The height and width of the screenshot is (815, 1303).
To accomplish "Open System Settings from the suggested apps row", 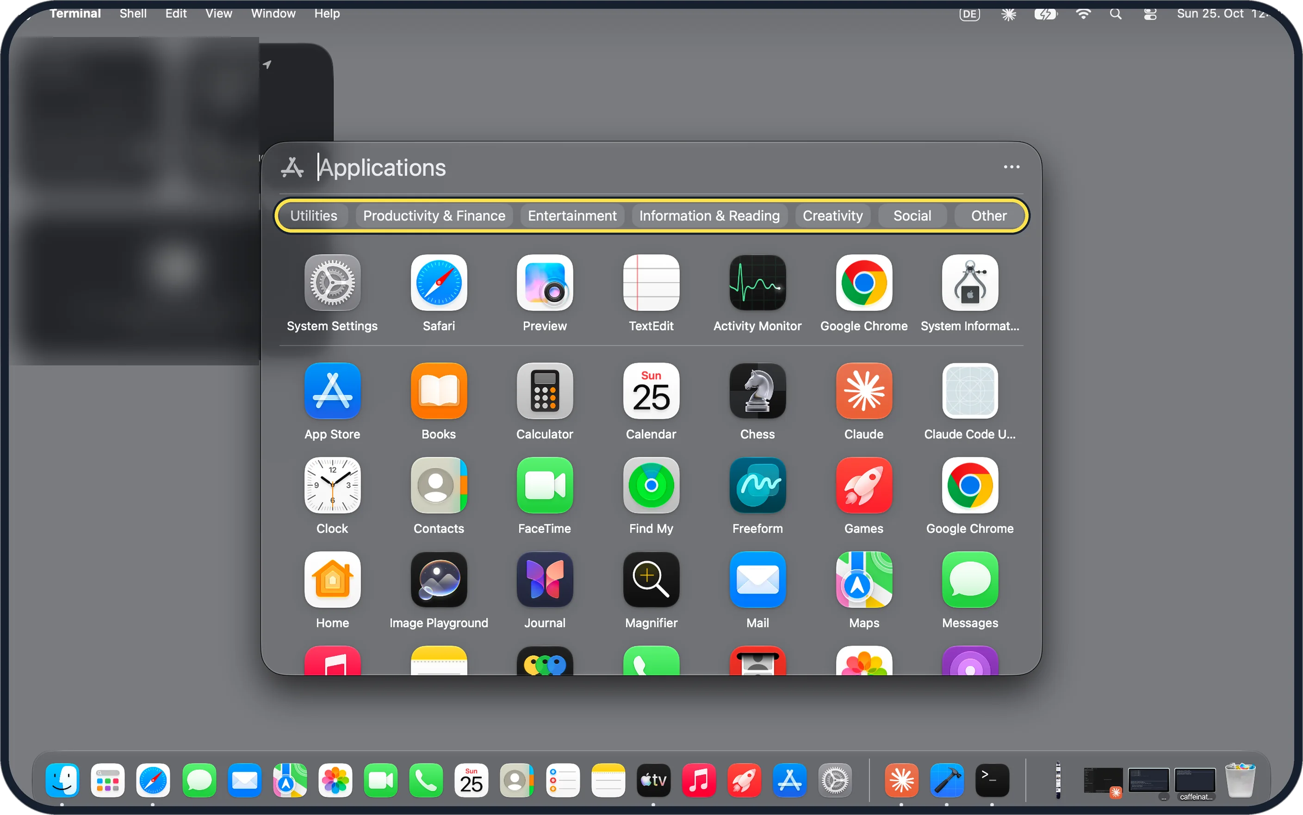I will click(x=332, y=283).
